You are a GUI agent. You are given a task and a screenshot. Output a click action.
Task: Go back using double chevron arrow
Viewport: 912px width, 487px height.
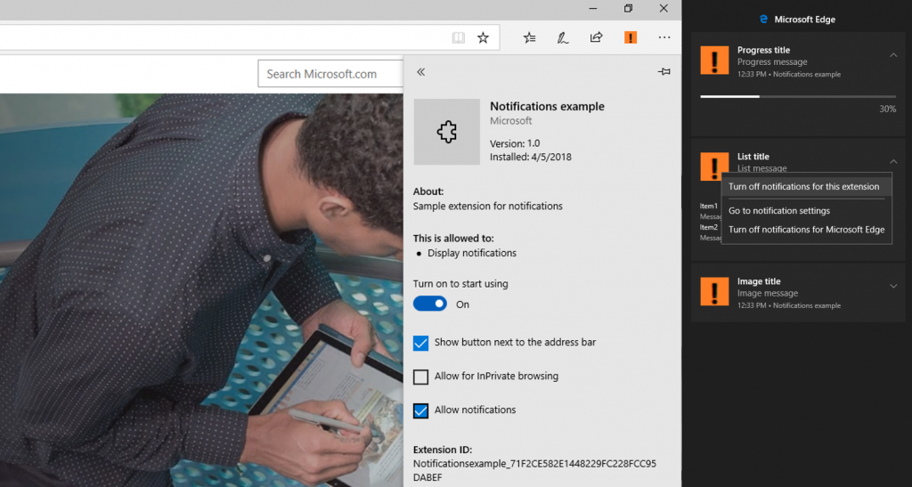point(421,71)
